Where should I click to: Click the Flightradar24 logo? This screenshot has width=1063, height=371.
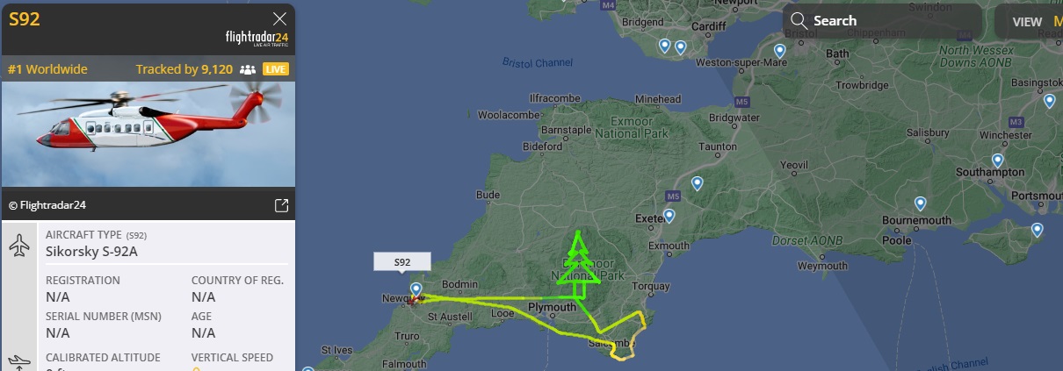click(x=257, y=38)
